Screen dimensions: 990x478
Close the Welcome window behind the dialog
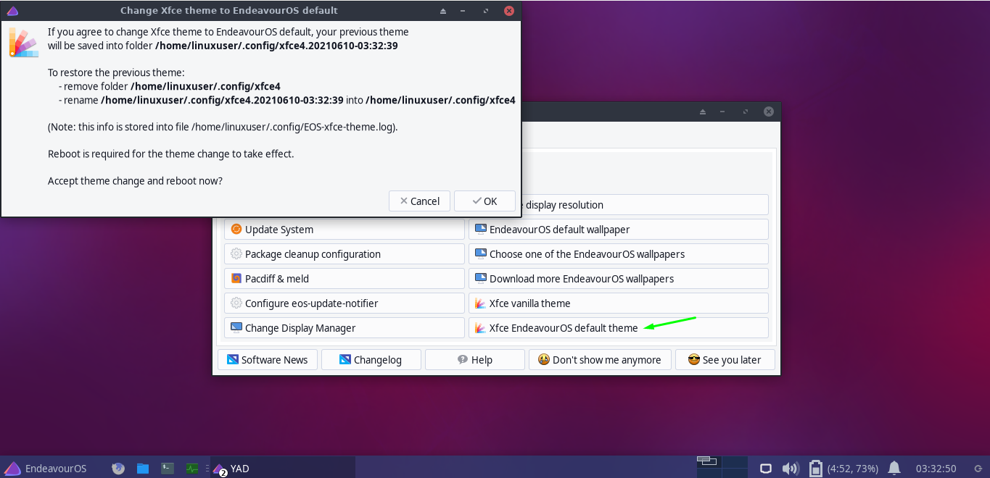(x=769, y=112)
